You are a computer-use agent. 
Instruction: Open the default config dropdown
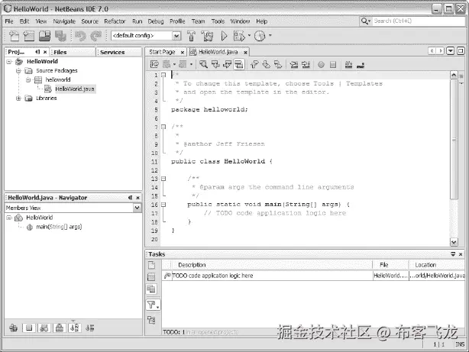click(x=176, y=36)
